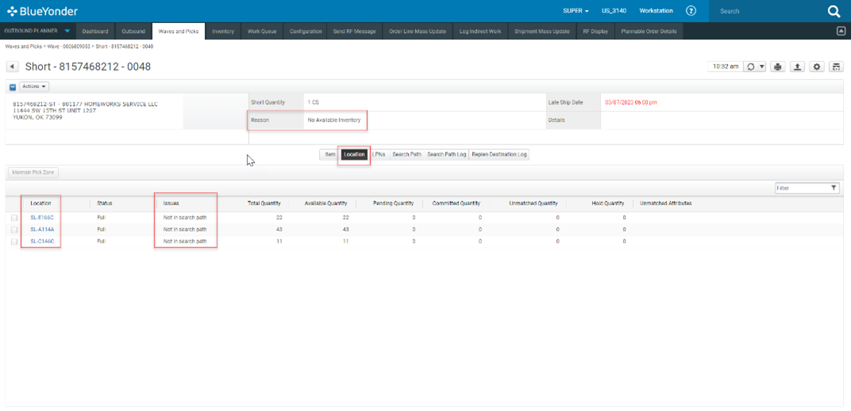Open the Plannable Order Details tab
The height and width of the screenshot is (411, 851).
pos(649,32)
